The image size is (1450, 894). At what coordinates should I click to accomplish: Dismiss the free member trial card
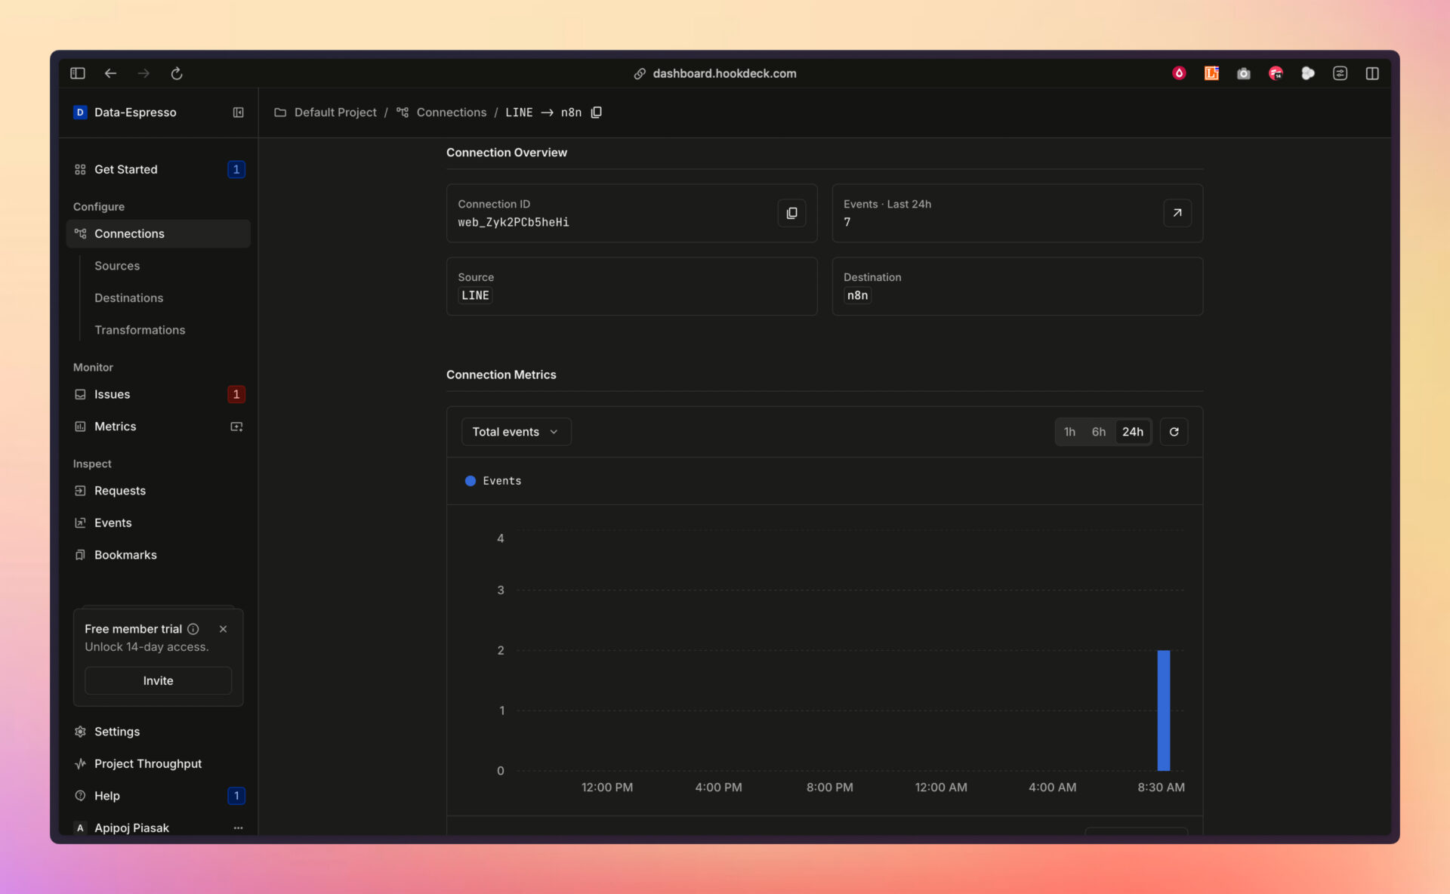[223, 629]
